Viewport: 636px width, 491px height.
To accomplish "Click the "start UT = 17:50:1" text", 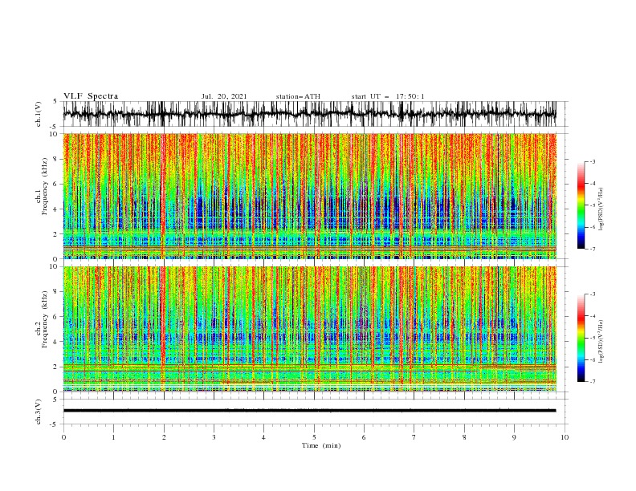I will tap(388, 96).
